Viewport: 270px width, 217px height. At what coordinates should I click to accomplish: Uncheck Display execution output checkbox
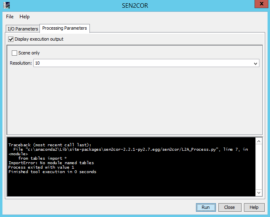(11, 39)
